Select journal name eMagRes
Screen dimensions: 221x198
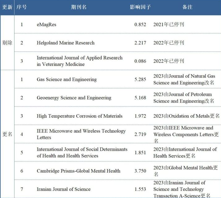(46, 24)
